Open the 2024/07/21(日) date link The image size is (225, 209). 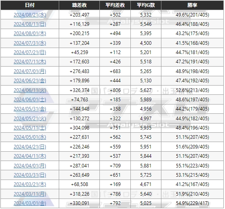click(30, 52)
